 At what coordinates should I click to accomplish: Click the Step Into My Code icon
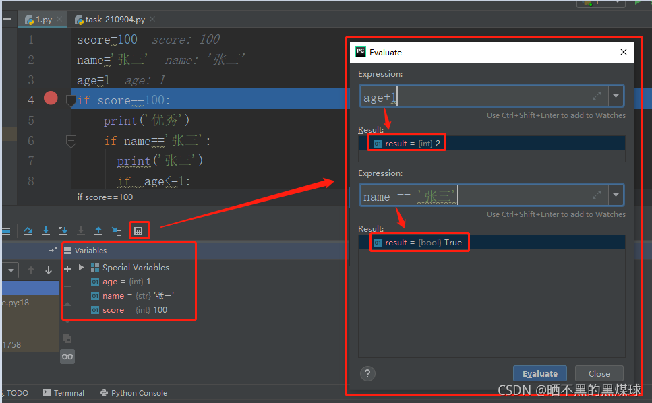click(x=63, y=231)
